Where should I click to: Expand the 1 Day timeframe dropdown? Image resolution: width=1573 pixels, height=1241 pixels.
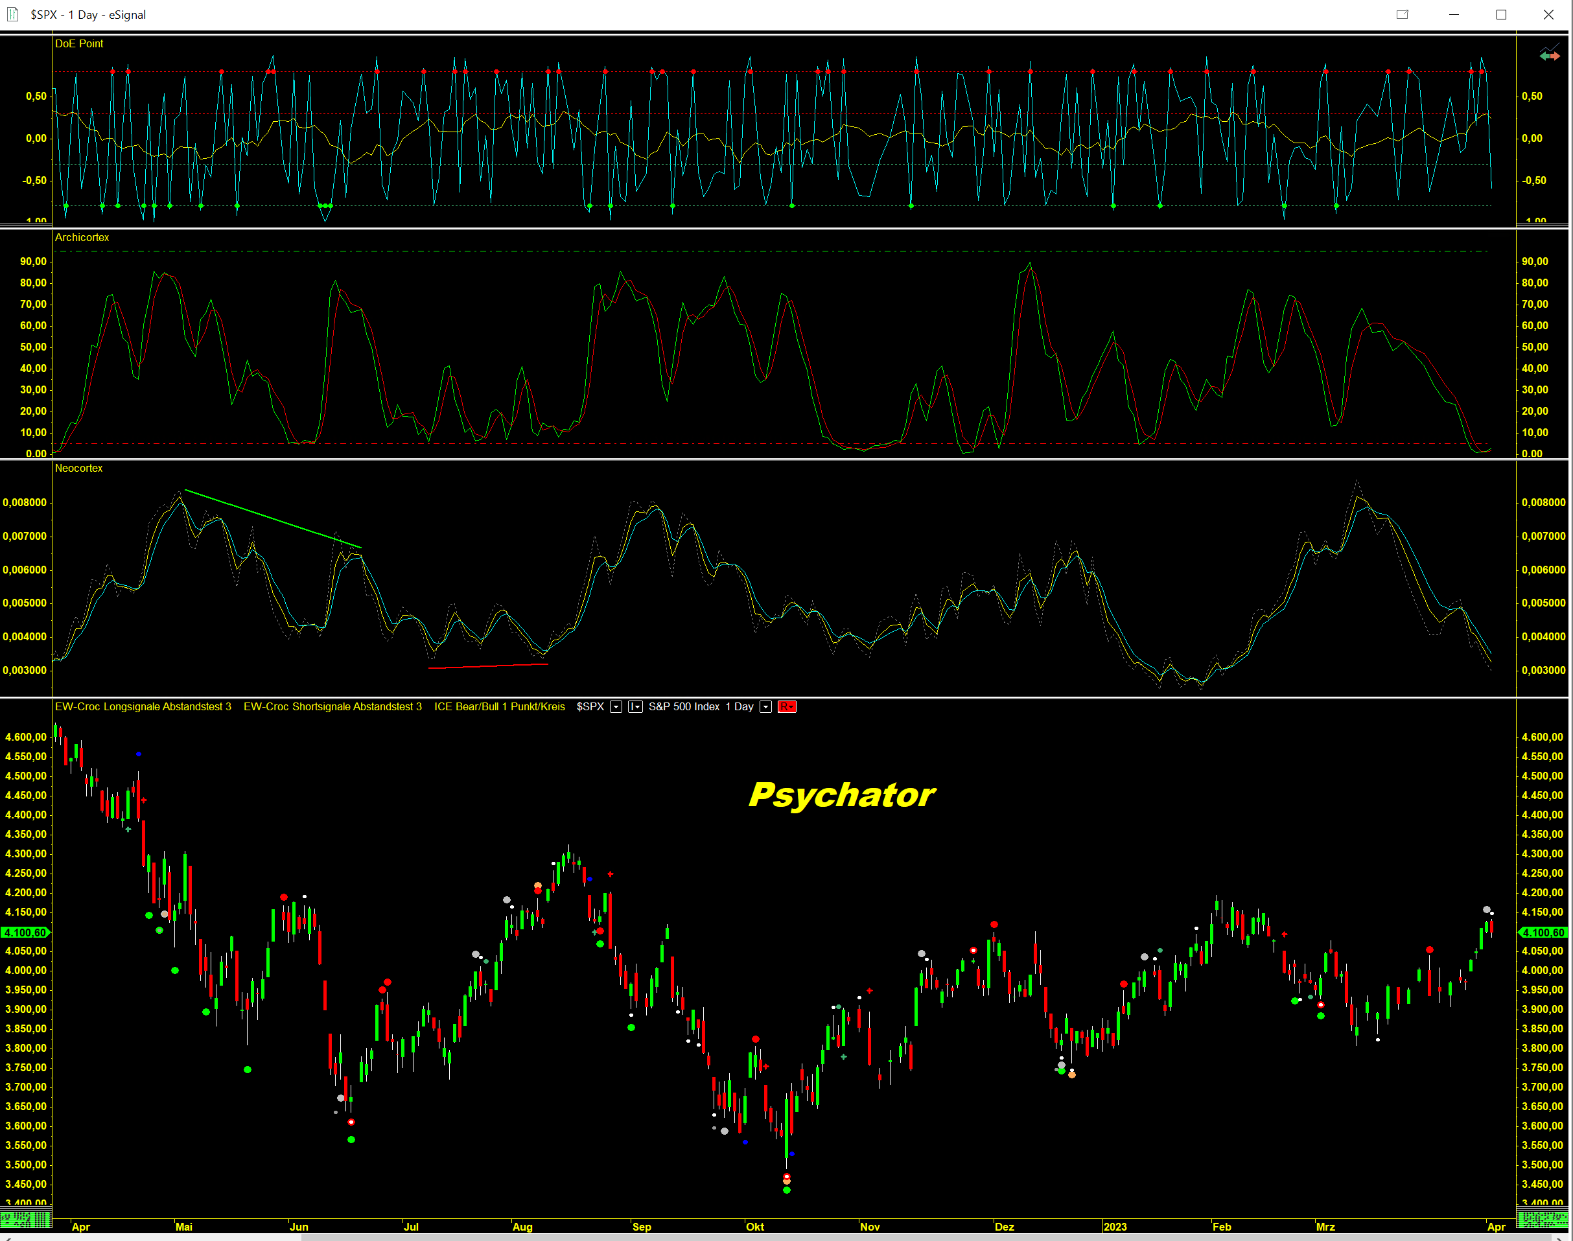(765, 707)
